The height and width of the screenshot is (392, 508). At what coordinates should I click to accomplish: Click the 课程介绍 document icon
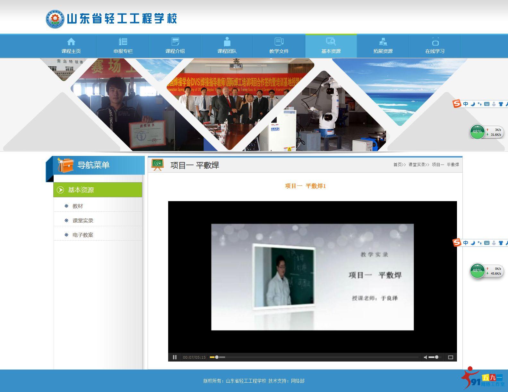[175, 42]
